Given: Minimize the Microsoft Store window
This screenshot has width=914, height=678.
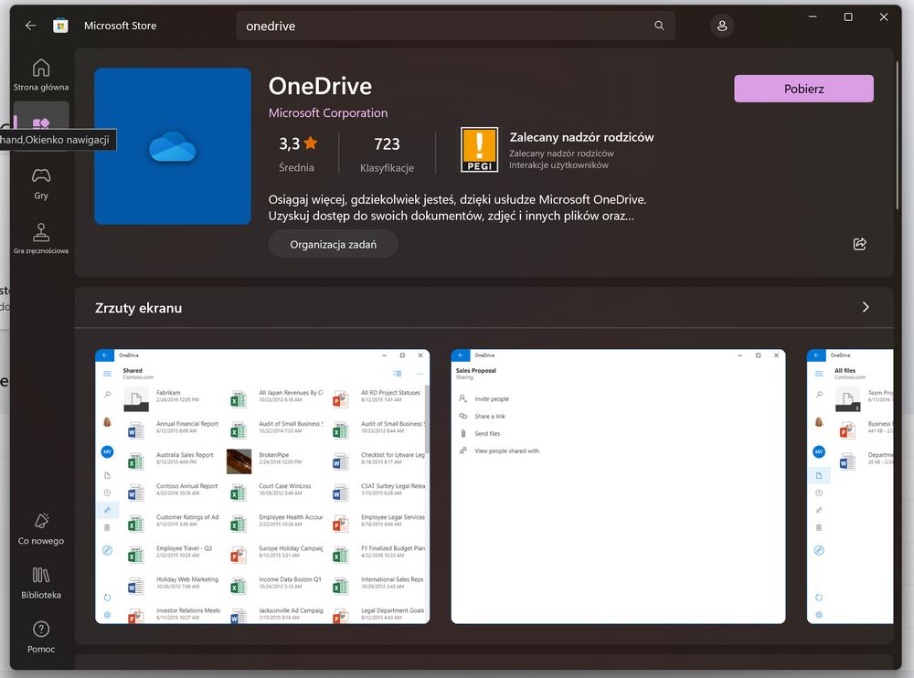Looking at the screenshot, I should click(813, 17).
